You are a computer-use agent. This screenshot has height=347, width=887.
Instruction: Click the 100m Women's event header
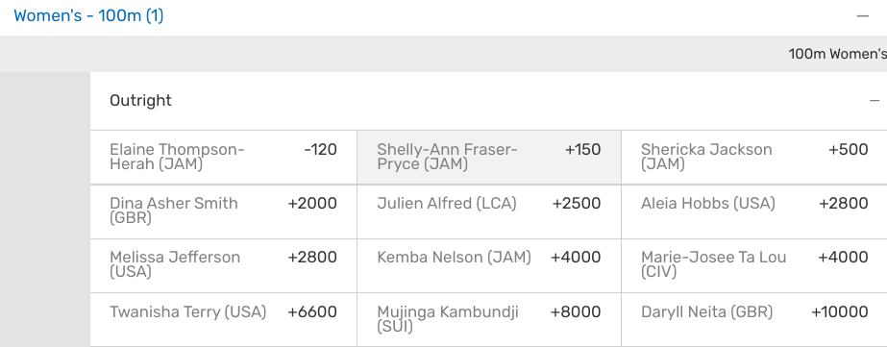[838, 54]
